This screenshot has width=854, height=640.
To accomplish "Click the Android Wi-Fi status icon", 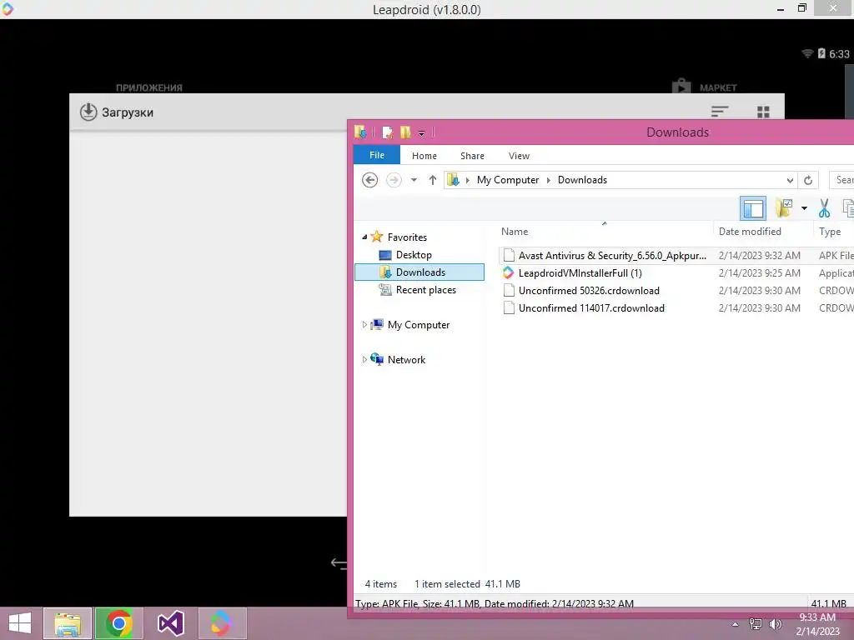I will click(807, 53).
